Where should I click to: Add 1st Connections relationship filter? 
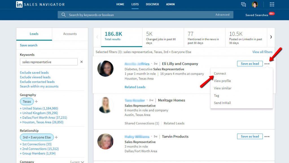(36, 144)
